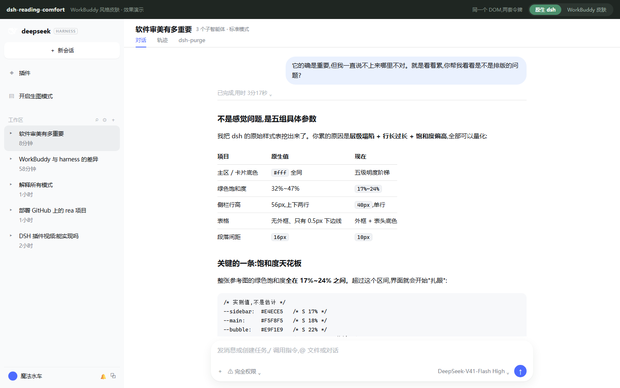Click the overlapping-squares window icon

coord(113,376)
